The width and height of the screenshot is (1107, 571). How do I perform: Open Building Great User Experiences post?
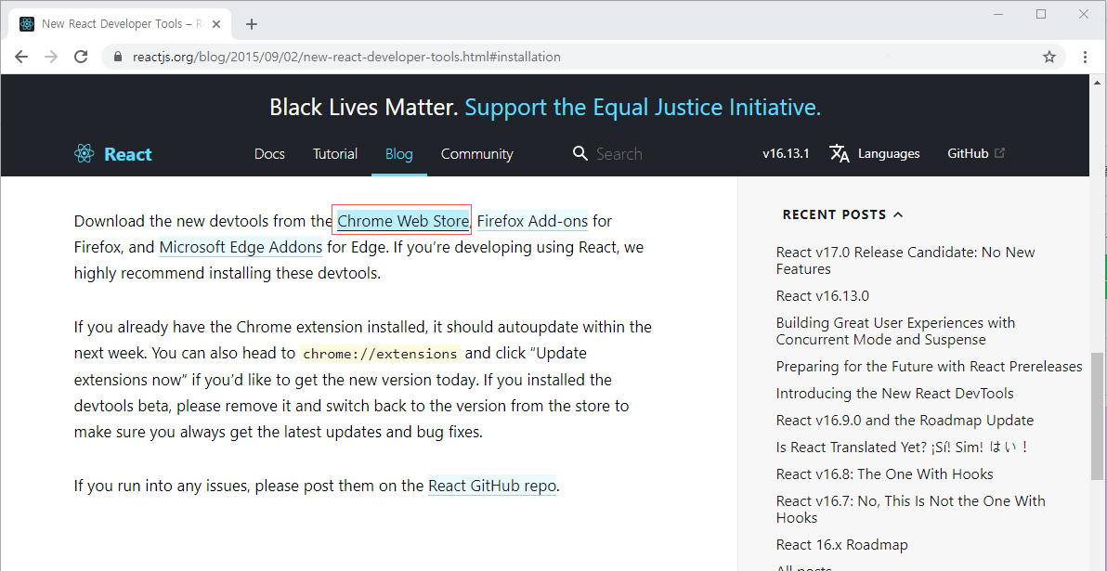[895, 331]
